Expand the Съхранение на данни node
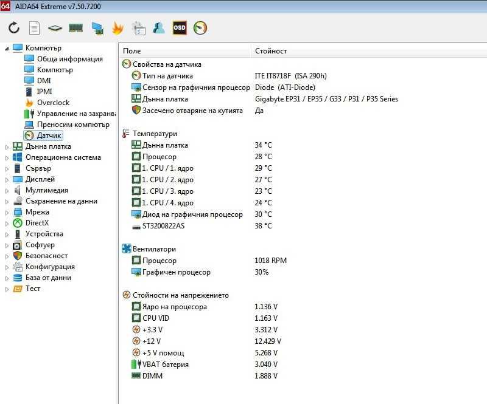The width and height of the screenshot is (487, 404). (7, 202)
